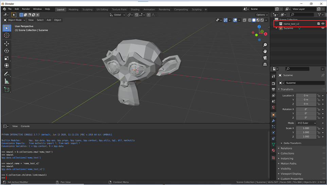Switch to solid shading mode
Image resolution: width=327 pixels, height=185 pixels.
(254, 20)
